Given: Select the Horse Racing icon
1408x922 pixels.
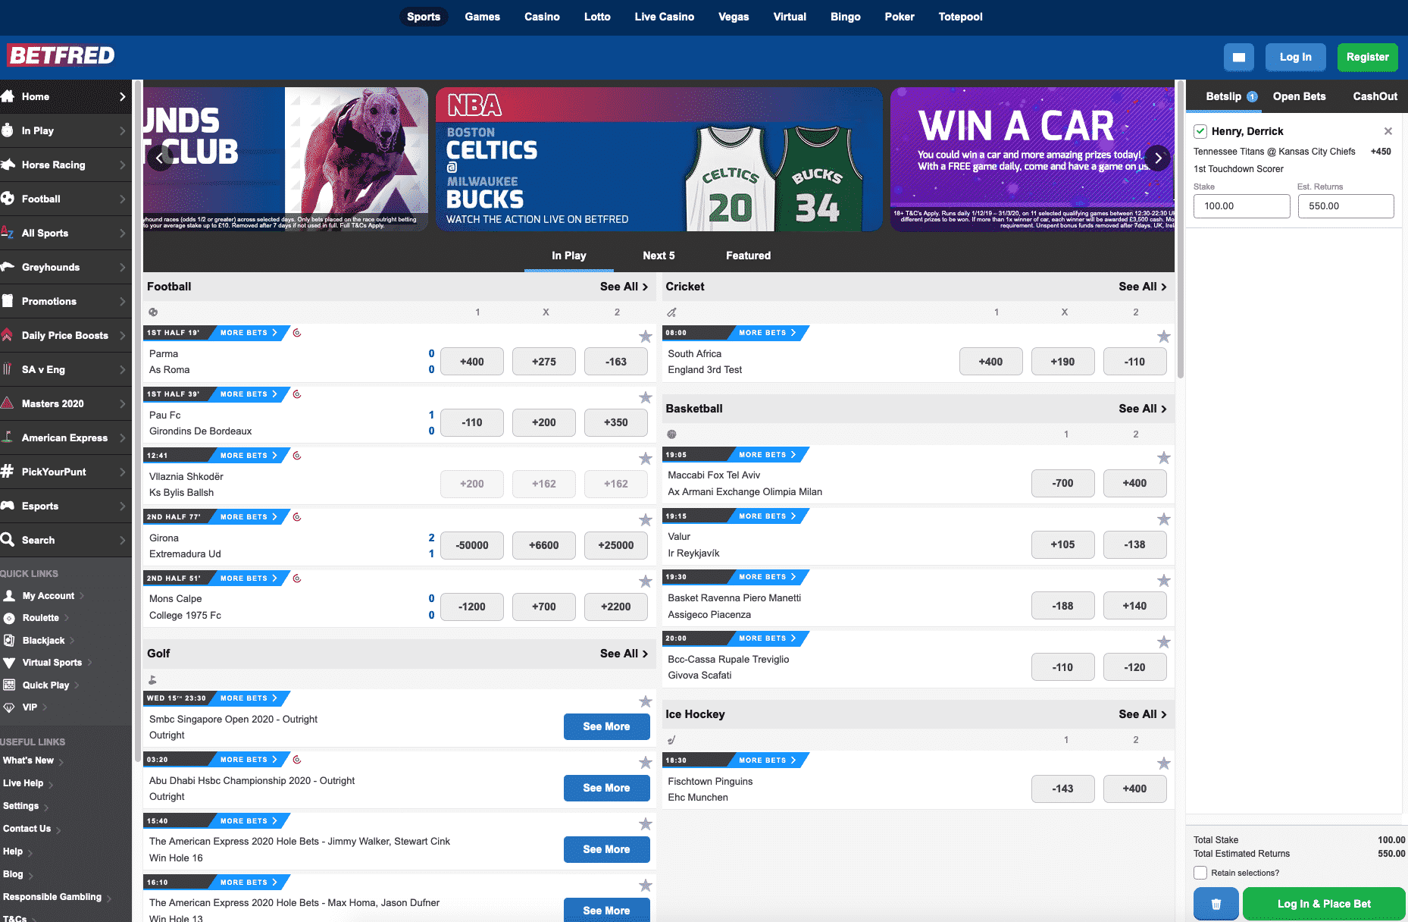Looking at the screenshot, I should coord(8,165).
